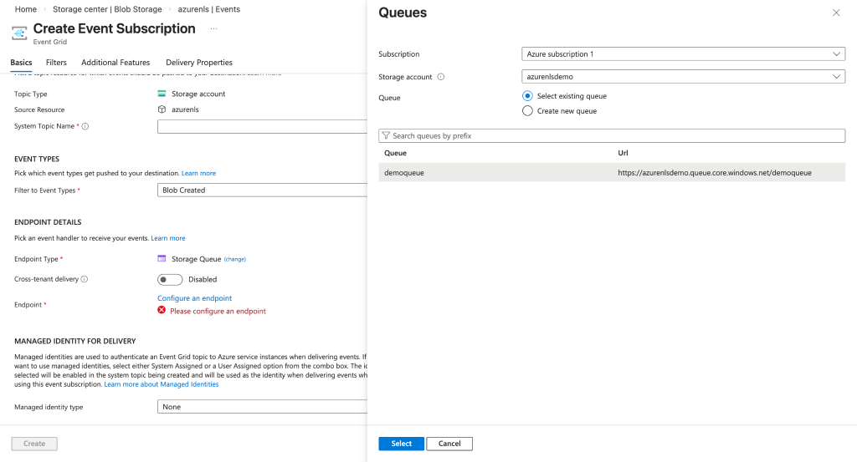Image resolution: width=857 pixels, height=462 pixels.
Task: Open the Additional Features tab
Action: tap(115, 62)
